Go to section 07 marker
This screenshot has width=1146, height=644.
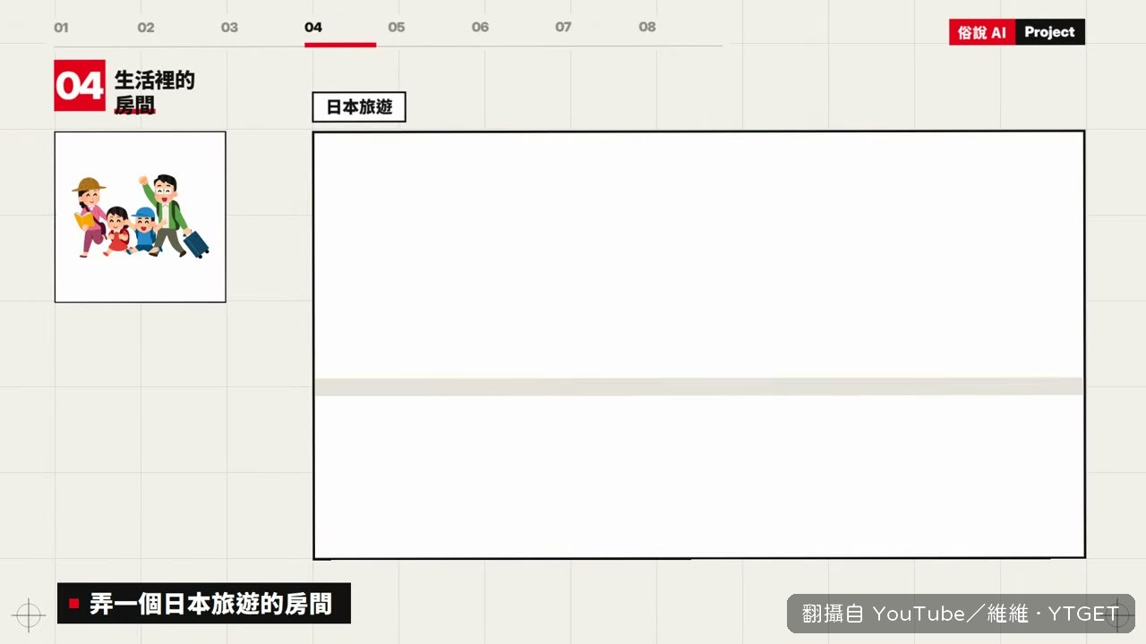563,27
